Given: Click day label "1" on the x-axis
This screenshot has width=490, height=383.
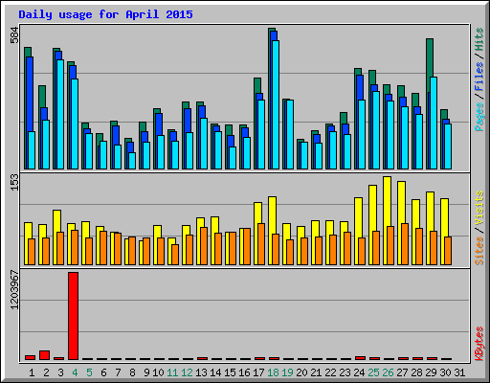Looking at the screenshot, I should [32, 372].
